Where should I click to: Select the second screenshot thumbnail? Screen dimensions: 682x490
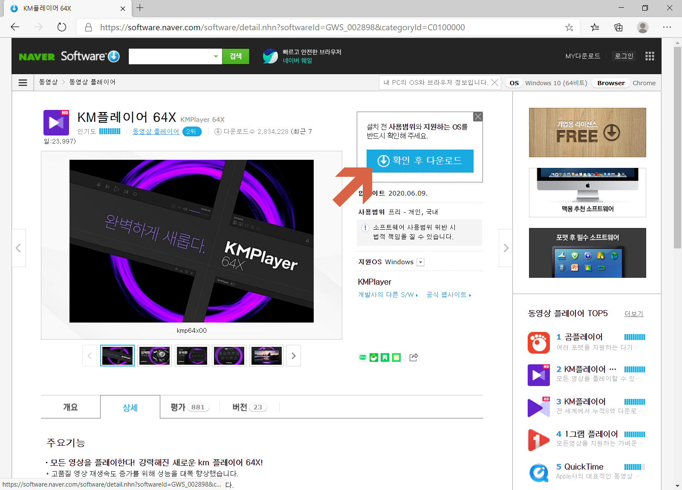155,355
